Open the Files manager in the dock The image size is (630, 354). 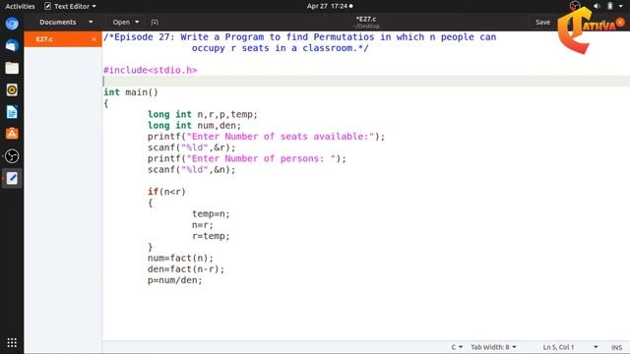[12, 68]
